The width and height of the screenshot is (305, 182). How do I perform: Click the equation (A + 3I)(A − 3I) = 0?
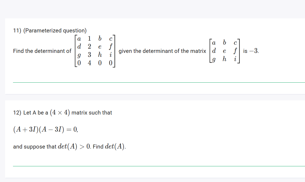pyautogui.click(x=46, y=129)
